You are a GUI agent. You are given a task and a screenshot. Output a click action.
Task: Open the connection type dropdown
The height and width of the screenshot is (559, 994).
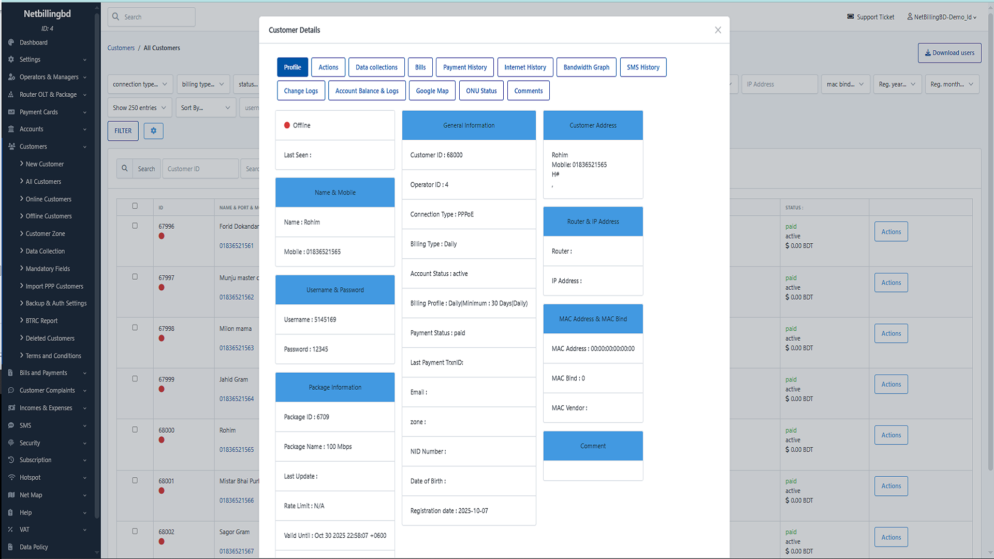coord(140,84)
